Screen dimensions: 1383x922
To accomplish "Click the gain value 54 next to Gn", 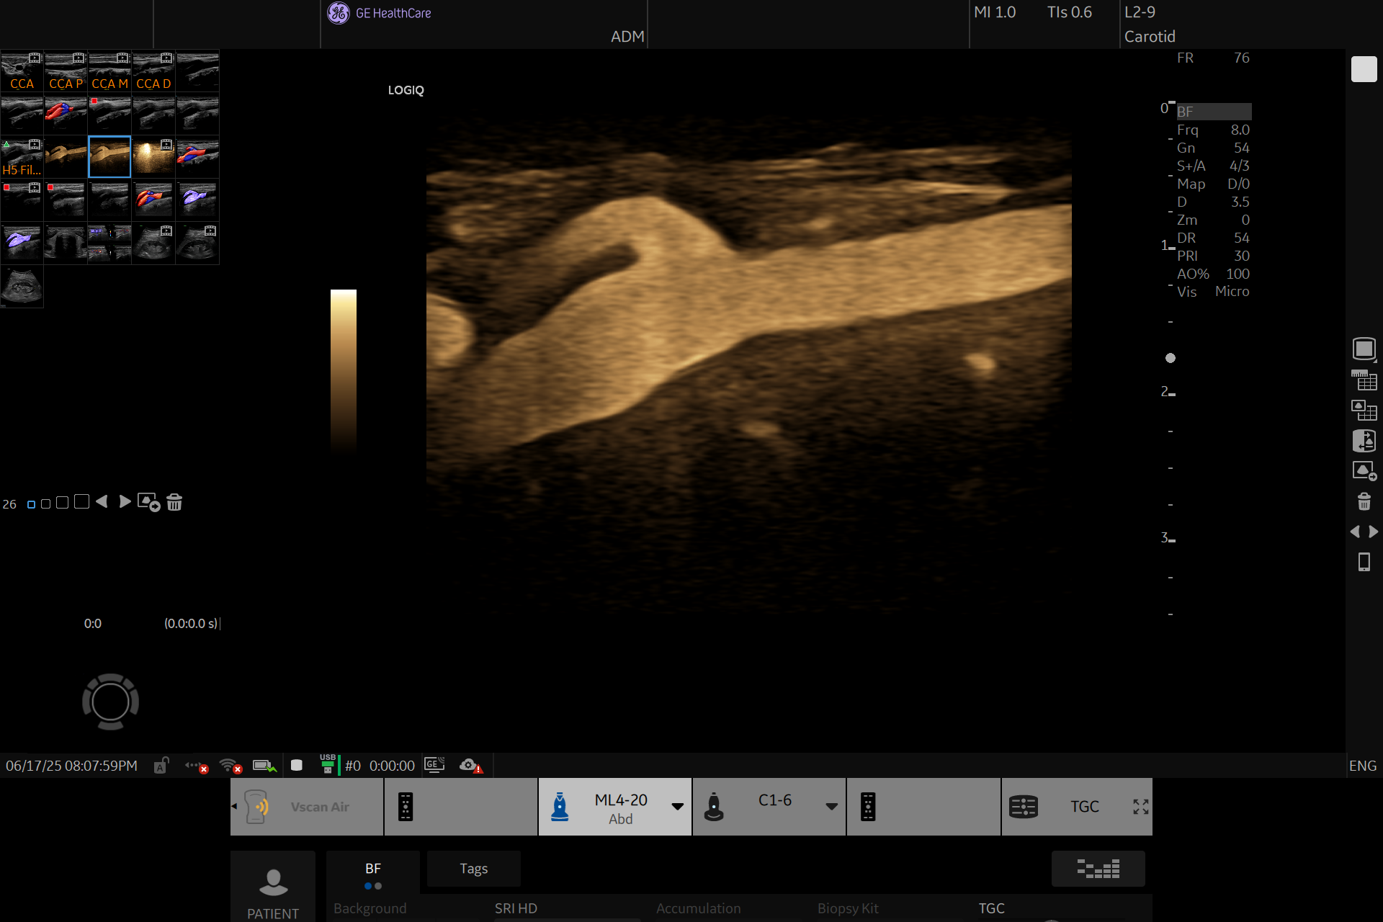I will pyautogui.click(x=1241, y=148).
